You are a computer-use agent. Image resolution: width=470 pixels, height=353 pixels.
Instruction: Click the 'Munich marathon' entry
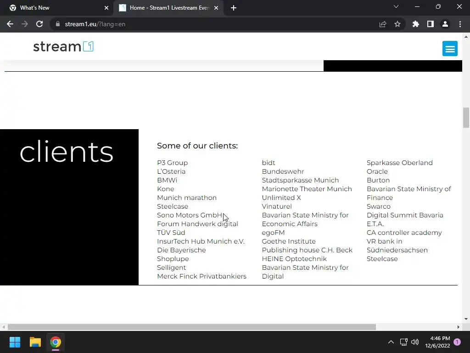187,198
